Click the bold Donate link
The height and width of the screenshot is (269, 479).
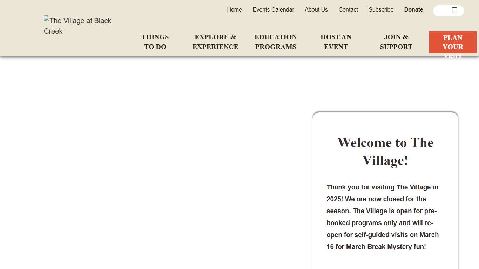pyautogui.click(x=413, y=10)
